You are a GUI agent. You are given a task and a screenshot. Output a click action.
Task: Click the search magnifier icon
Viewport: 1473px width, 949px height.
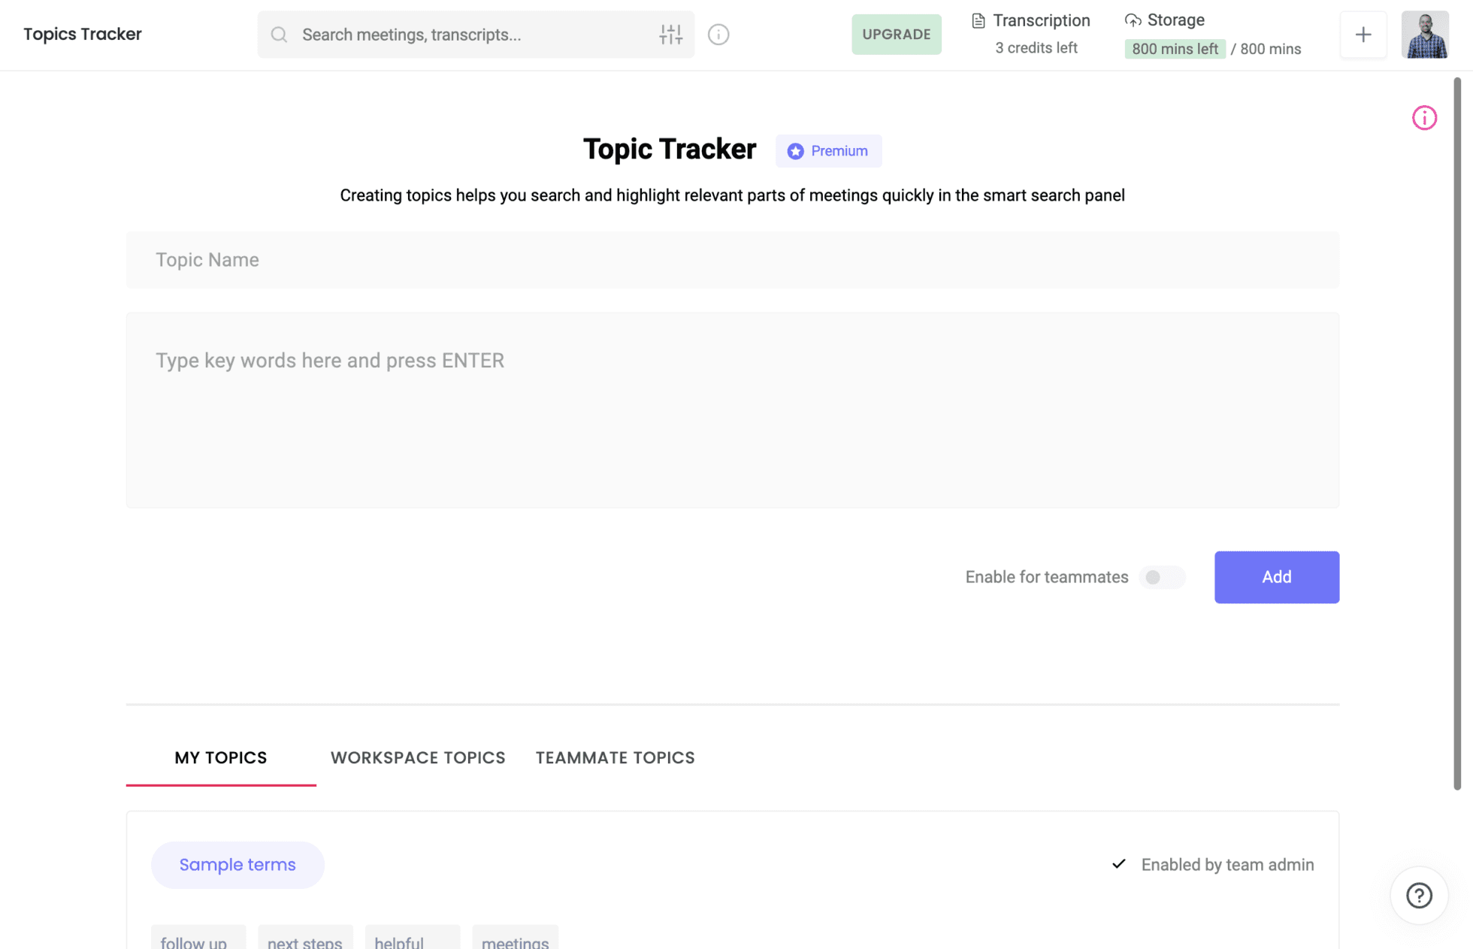point(279,35)
